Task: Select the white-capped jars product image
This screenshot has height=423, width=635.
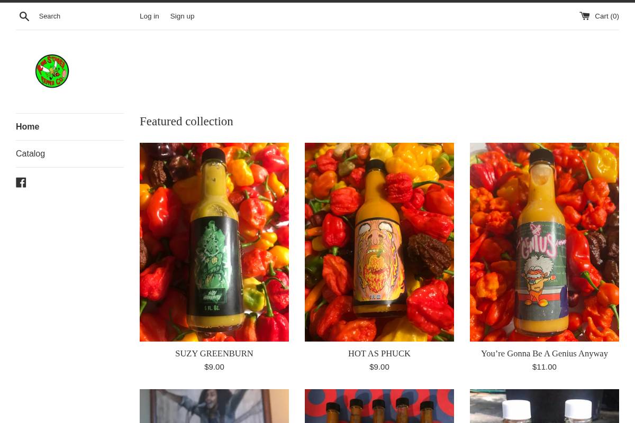Action: click(x=544, y=406)
